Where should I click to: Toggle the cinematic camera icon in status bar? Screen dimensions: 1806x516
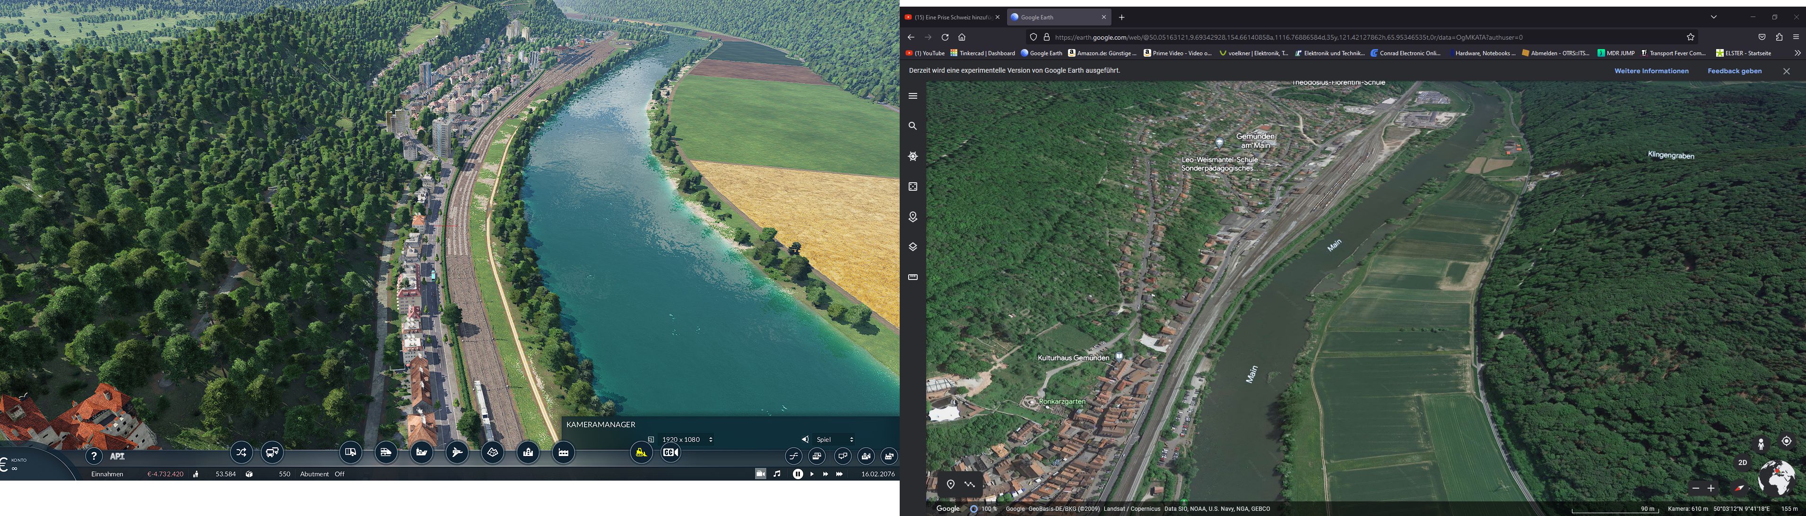coord(760,474)
